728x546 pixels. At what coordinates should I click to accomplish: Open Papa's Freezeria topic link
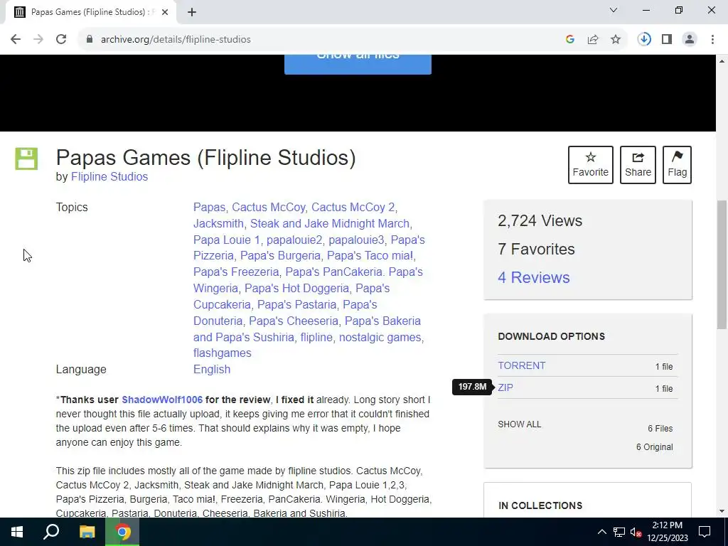tap(236, 272)
